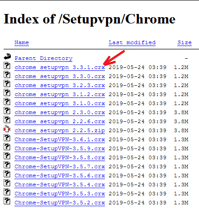
Task: Click the 3.8M size of chrome_setupvpn_2.2.5.zip
Action: click(x=181, y=130)
